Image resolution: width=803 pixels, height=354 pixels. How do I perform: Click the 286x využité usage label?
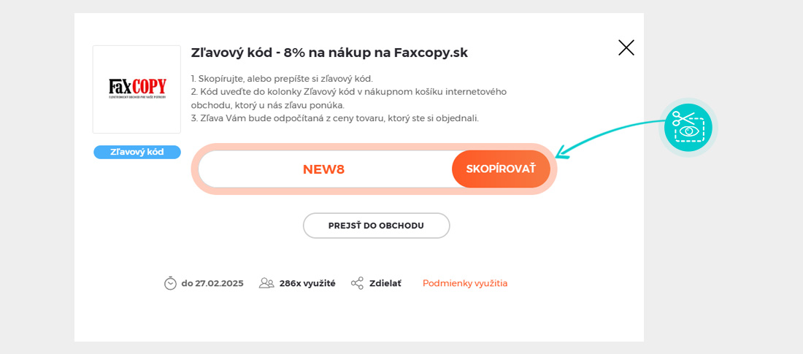[307, 283]
